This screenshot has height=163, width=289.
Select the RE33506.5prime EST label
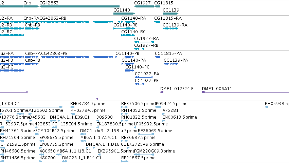pyautogui.click(x=138, y=104)
